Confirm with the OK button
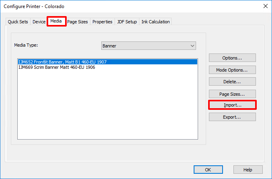272x179 pixels. click(208, 169)
